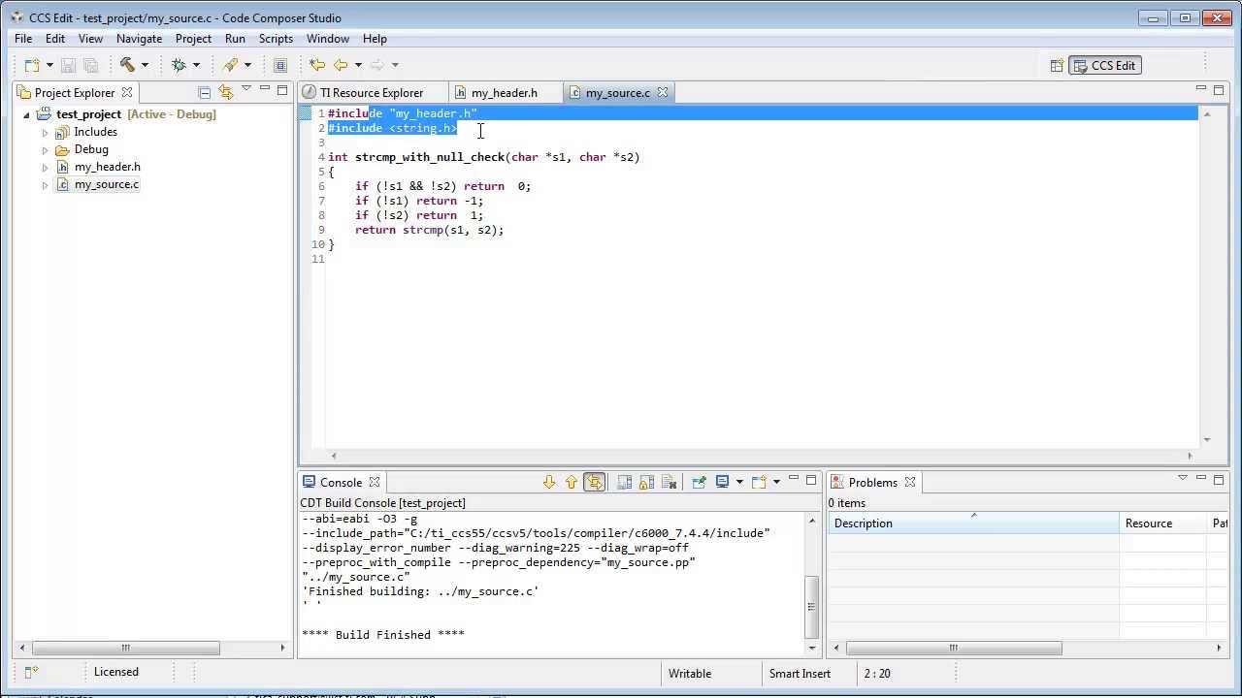Expand the my_header.h tree node

pyautogui.click(x=45, y=168)
